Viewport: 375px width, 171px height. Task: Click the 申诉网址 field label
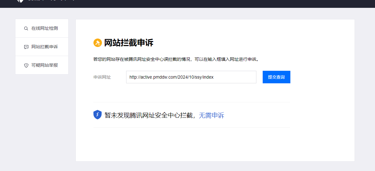point(102,77)
